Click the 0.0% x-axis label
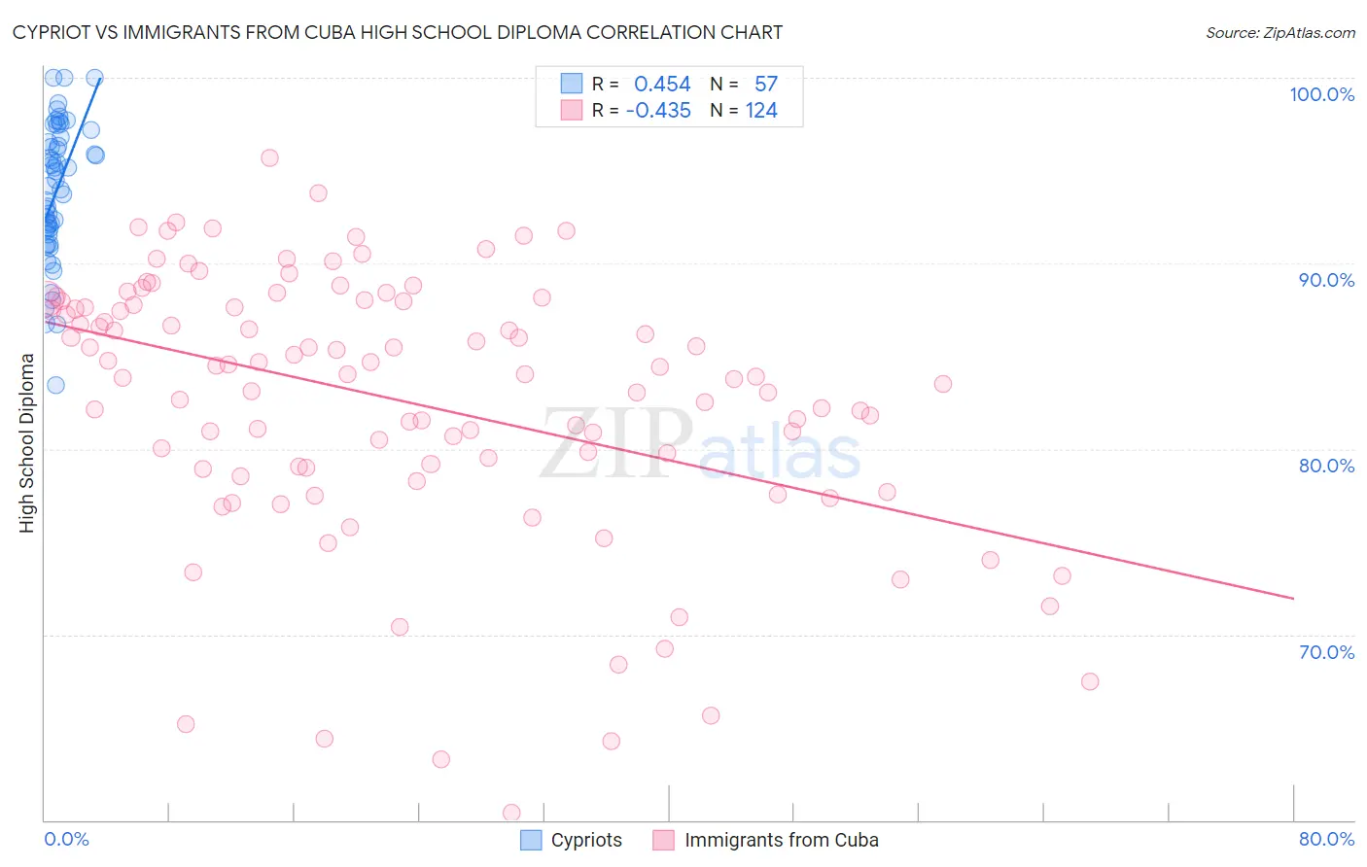This screenshot has width=1367, height=867. (x=66, y=839)
